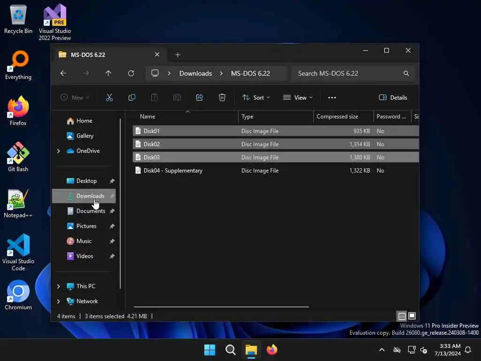481x361 pixels.
Task: Open Everything desktop shortcut
Action: 18,65
